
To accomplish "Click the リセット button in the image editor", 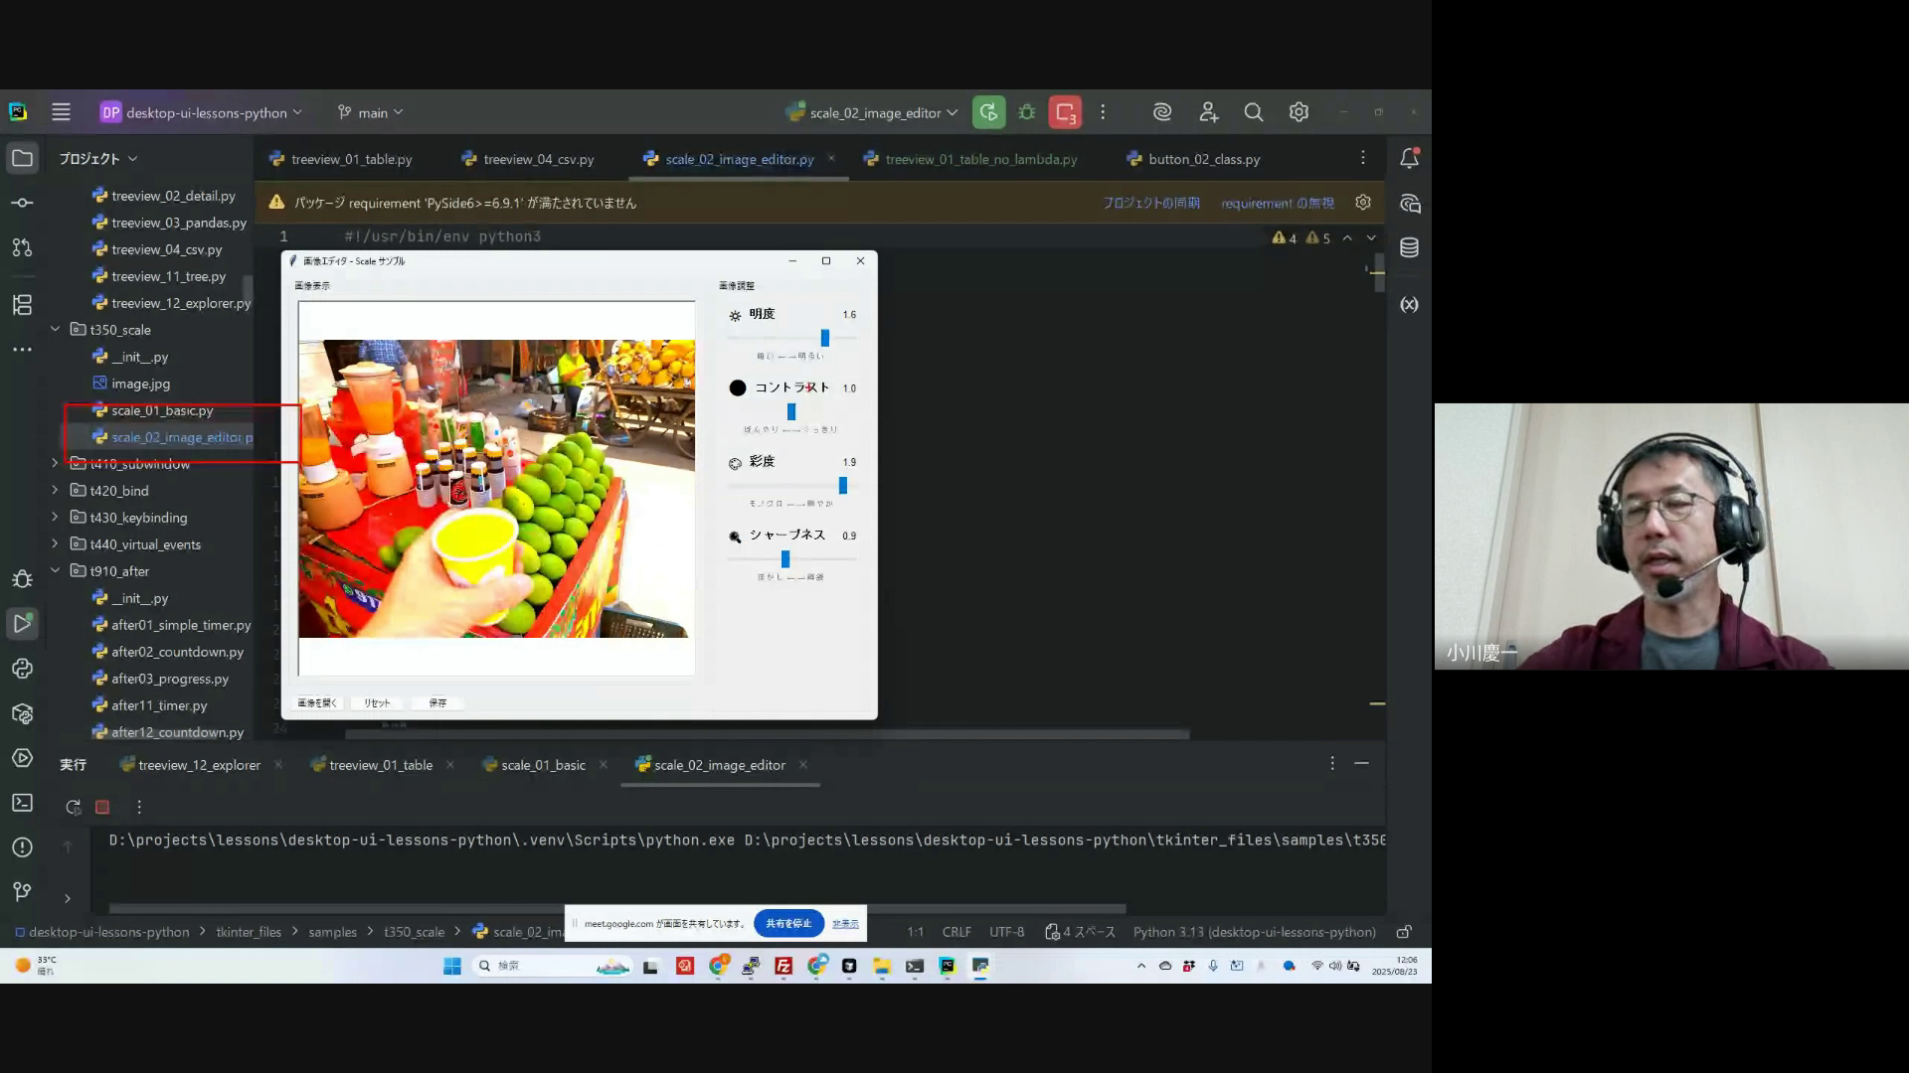I will pyautogui.click(x=377, y=702).
